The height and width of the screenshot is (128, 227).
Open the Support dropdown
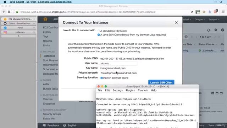(x=214, y=20)
